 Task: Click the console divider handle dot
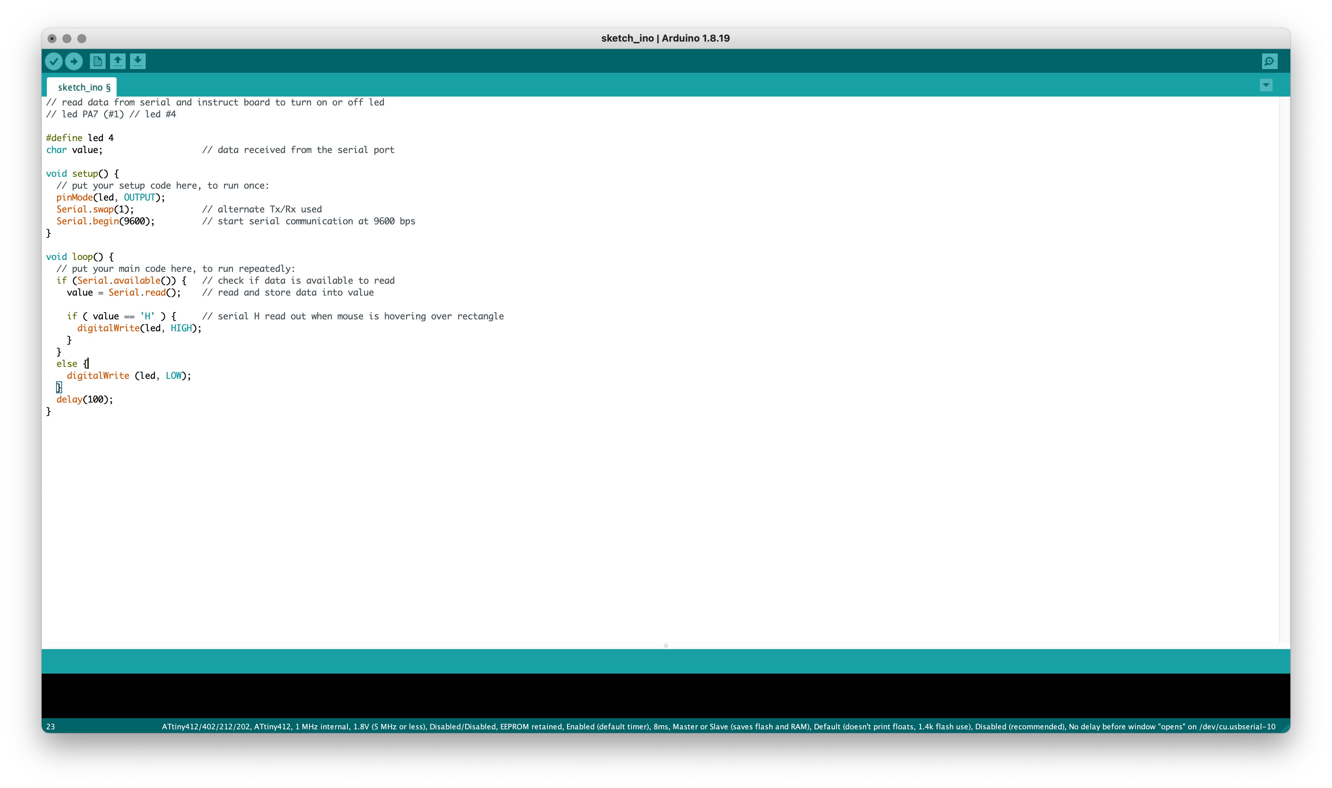click(666, 646)
